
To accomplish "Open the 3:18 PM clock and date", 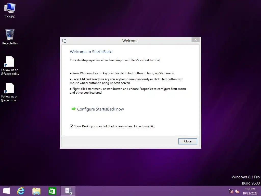I will (250, 191).
